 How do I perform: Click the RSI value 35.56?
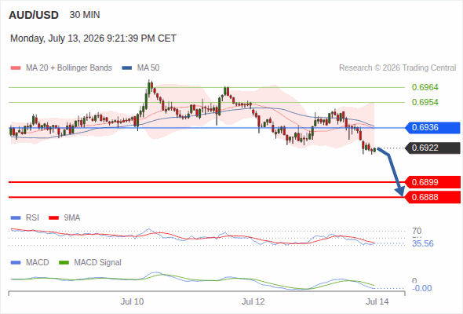click(423, 243)
